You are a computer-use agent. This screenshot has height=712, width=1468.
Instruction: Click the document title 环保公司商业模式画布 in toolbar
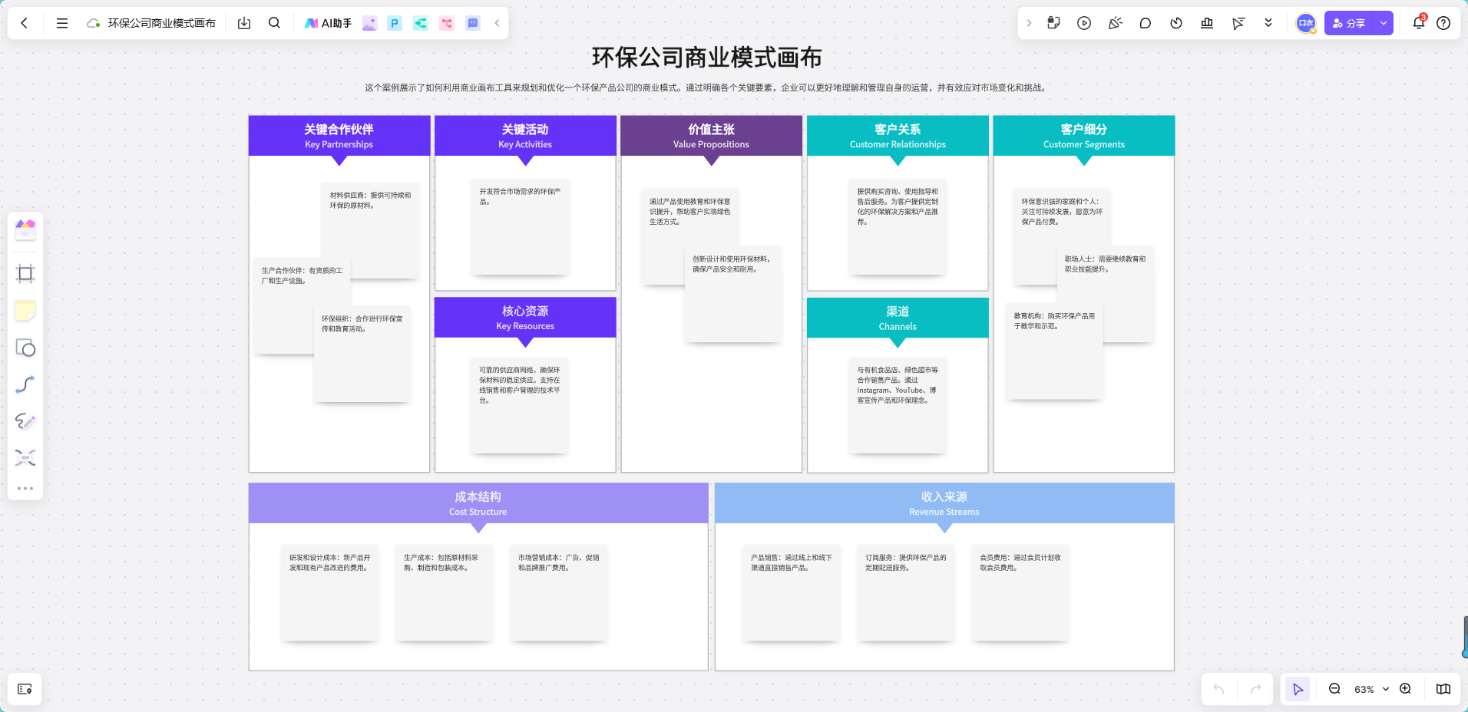coord(161,23)
